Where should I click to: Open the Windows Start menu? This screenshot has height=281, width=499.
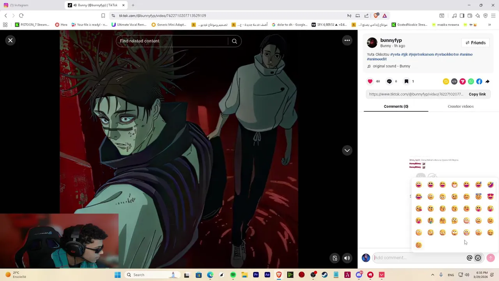click(117, 275)
